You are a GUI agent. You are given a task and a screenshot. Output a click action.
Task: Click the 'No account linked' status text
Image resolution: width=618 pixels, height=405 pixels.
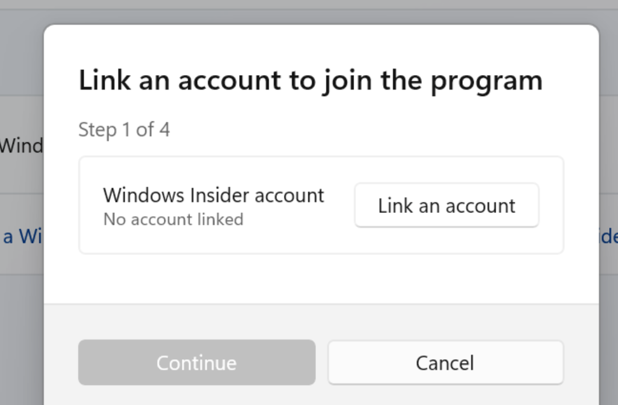point(174,219)
